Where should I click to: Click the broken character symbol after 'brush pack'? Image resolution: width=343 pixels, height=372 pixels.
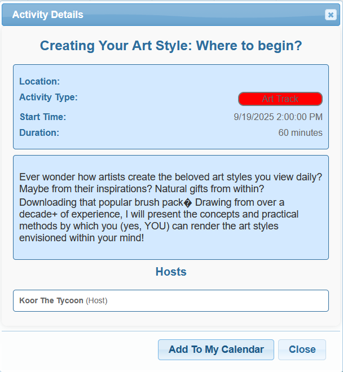(x=188, y=203)
